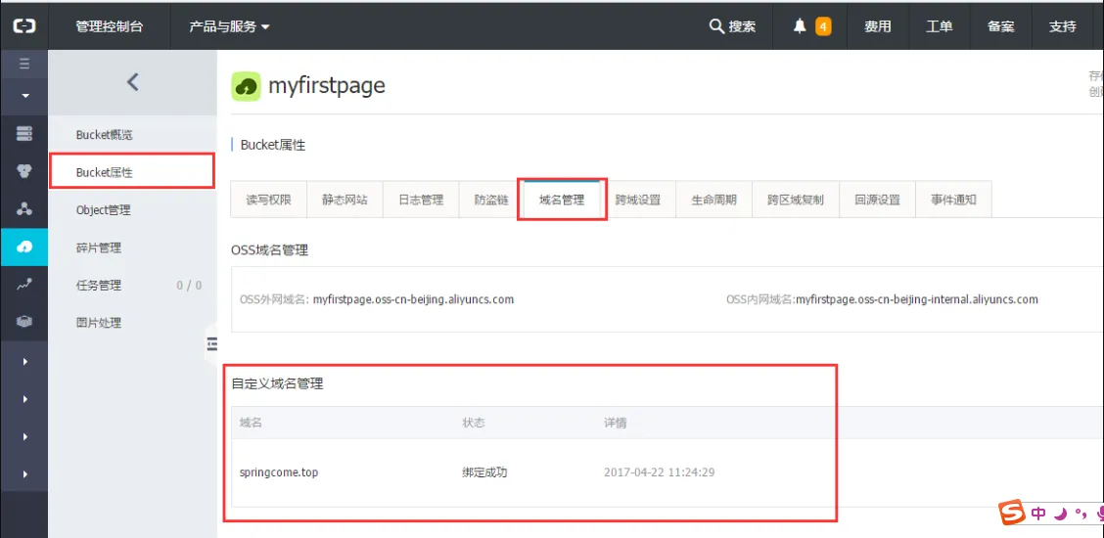Open Object管理 in the side menu
Viewport: 1104px width, 538px height.
(103, 209)
